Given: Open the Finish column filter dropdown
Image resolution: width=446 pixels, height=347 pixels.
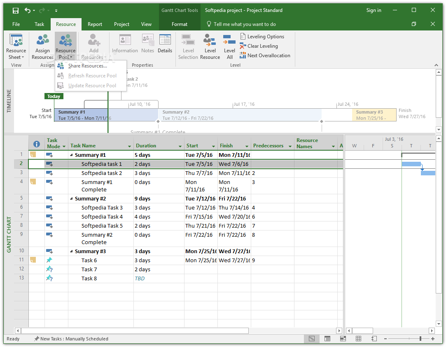Looking at the screenshot, I should (247, 147).
